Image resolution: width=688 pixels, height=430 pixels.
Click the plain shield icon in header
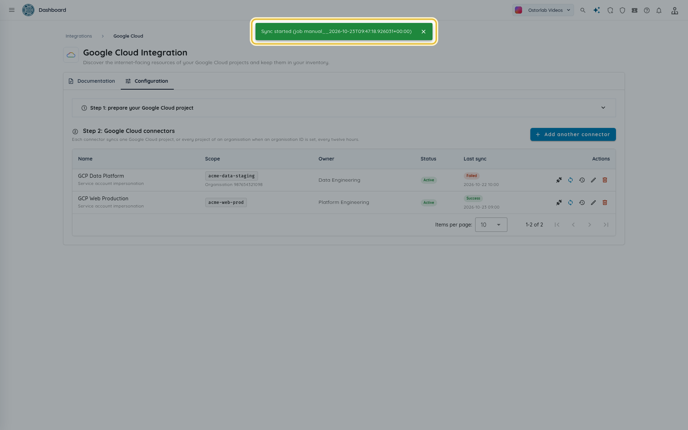tap(622, 10)
